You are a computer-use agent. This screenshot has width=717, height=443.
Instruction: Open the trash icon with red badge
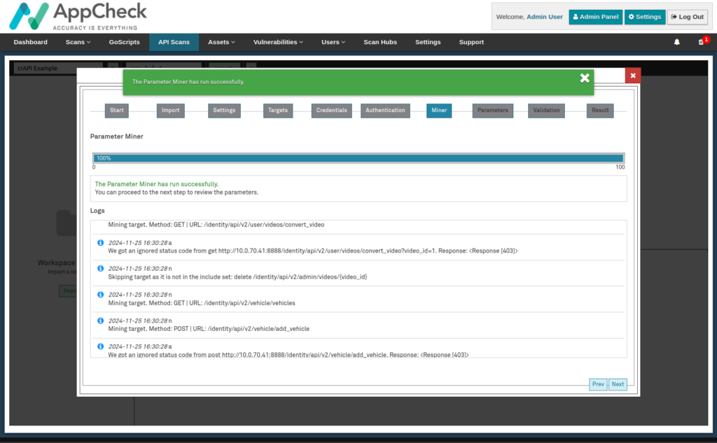click(701, 42)
